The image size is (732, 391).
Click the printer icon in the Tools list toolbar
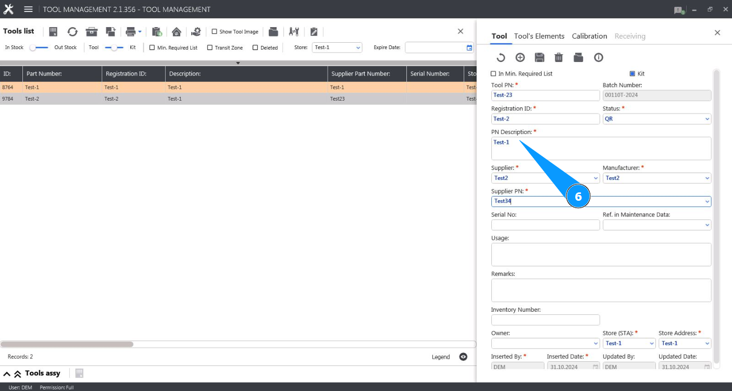pos(130,32)
